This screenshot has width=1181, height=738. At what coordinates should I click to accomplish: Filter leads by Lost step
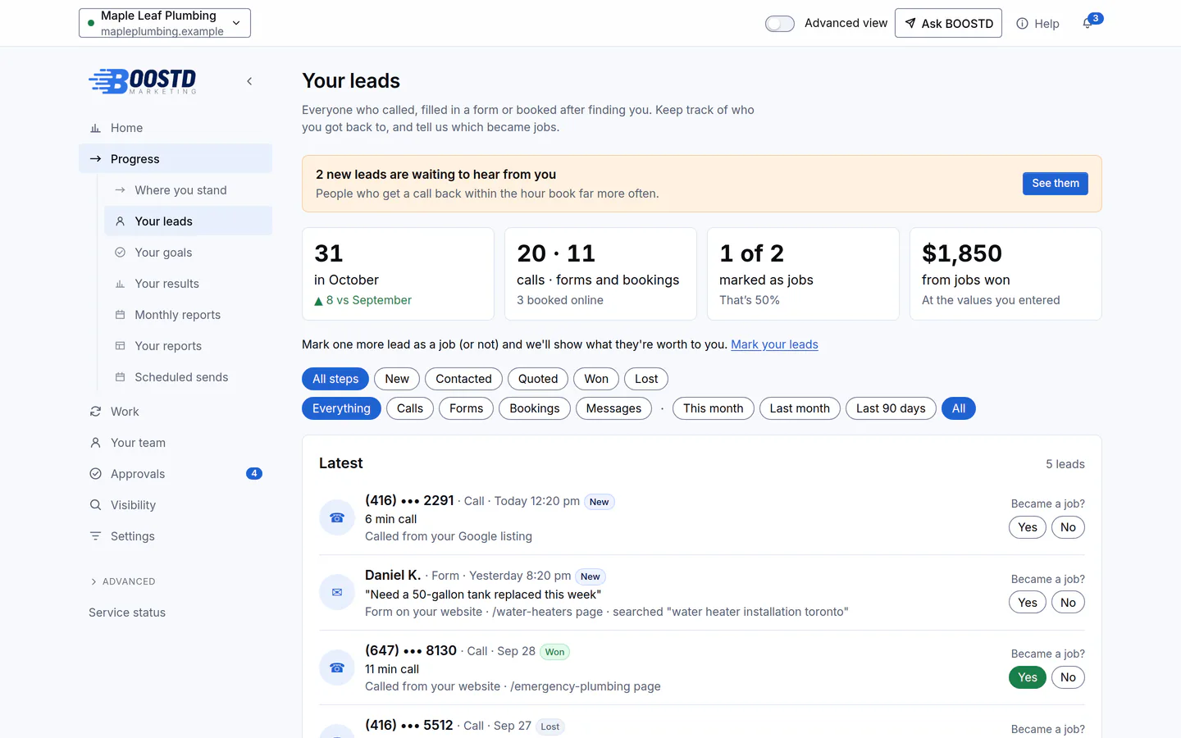646,379
